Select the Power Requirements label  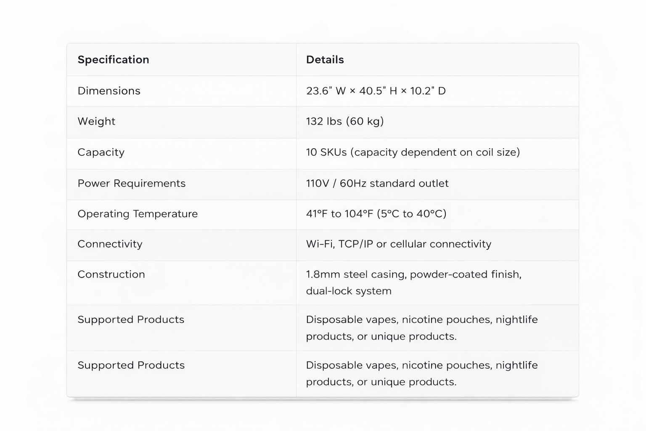tap(132, 184)
